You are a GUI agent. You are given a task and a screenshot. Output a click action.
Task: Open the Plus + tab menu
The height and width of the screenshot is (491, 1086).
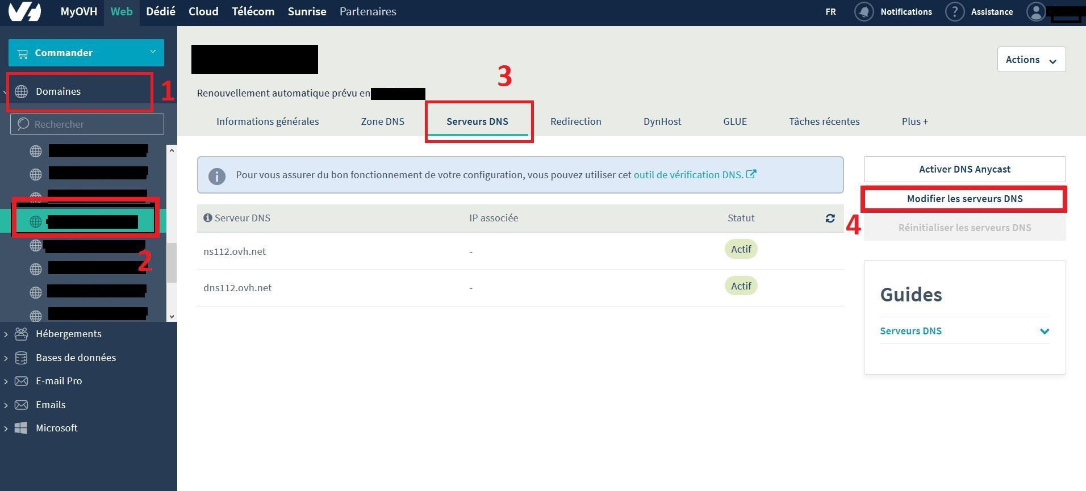click(x=914, y=121)
